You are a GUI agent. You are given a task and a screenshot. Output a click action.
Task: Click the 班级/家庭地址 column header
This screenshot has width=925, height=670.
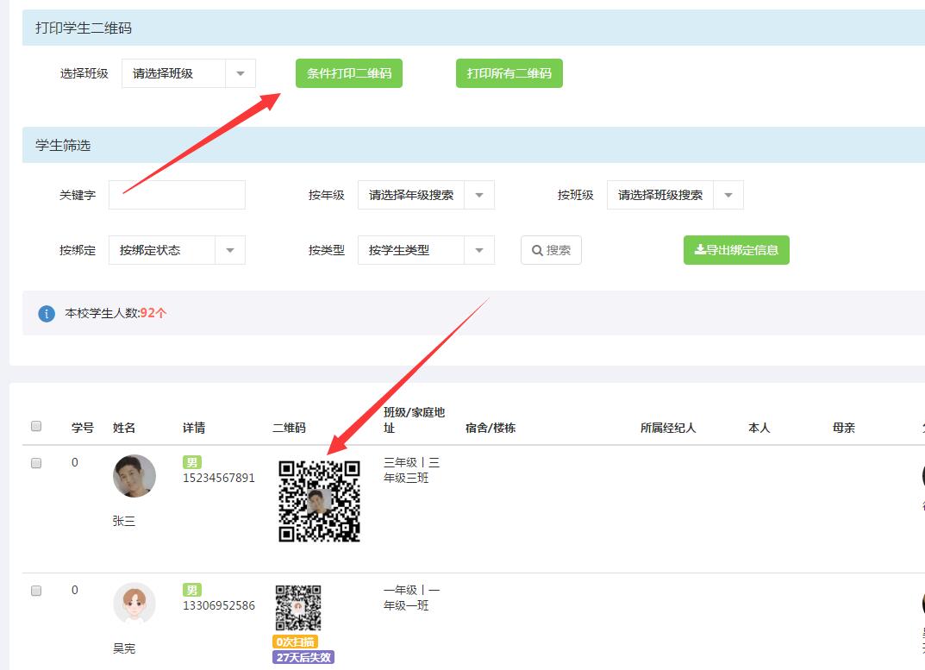(414, 420)
